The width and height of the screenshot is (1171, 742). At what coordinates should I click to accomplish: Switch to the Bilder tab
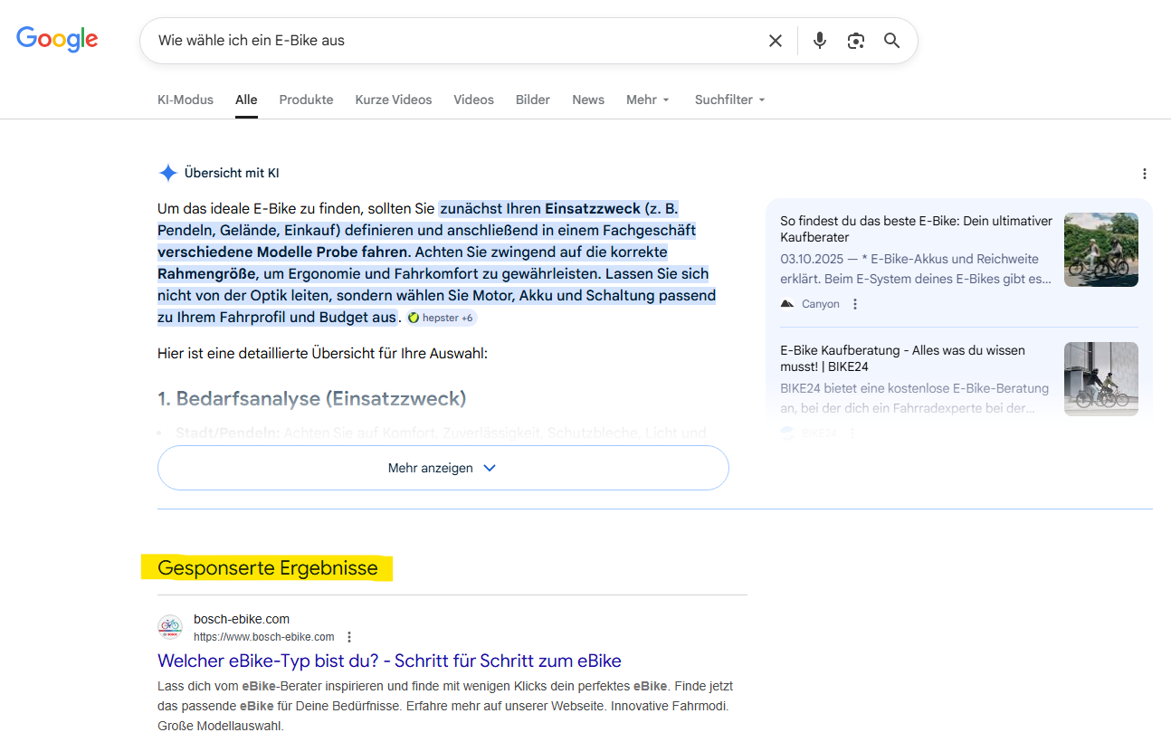533,100
